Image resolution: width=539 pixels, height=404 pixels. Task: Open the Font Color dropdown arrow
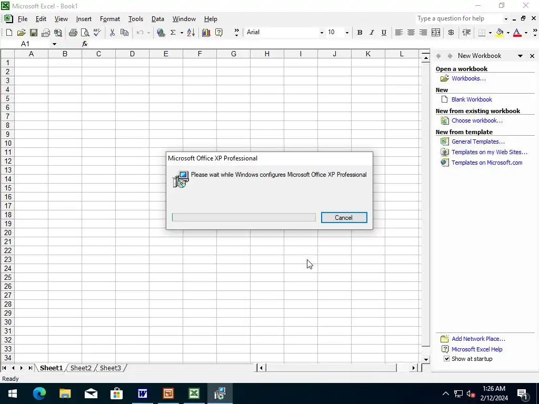point(526,32)
